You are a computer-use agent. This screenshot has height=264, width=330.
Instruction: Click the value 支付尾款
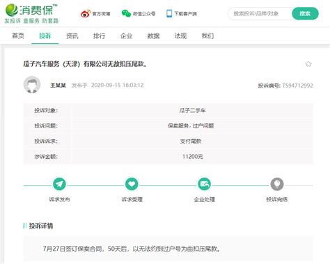pos(191,141)
